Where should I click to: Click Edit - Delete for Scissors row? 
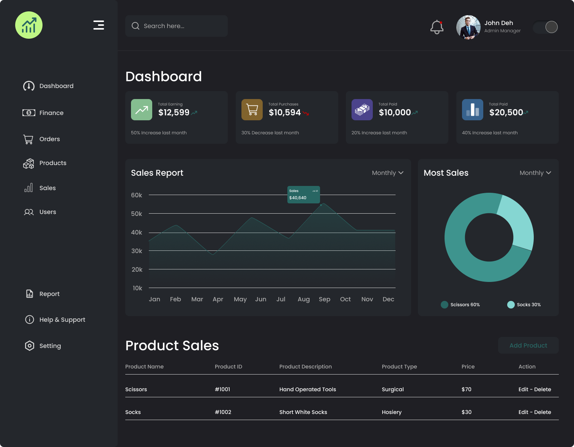click(535, 389)
